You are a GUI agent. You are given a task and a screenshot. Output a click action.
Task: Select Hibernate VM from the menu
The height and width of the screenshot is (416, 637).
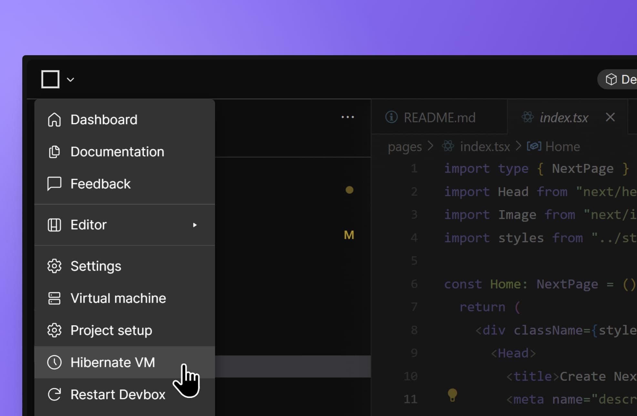113,362
